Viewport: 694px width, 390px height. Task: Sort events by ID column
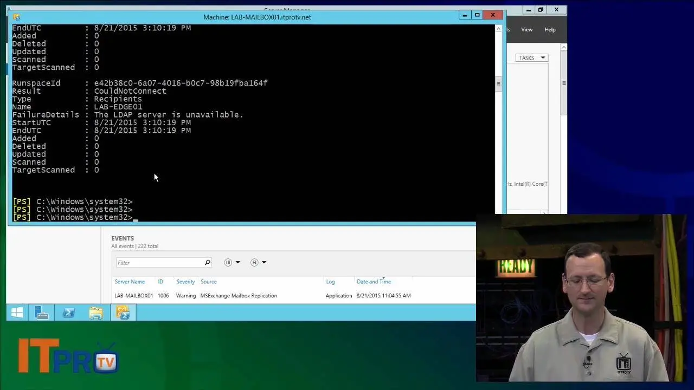coord(160,282)
